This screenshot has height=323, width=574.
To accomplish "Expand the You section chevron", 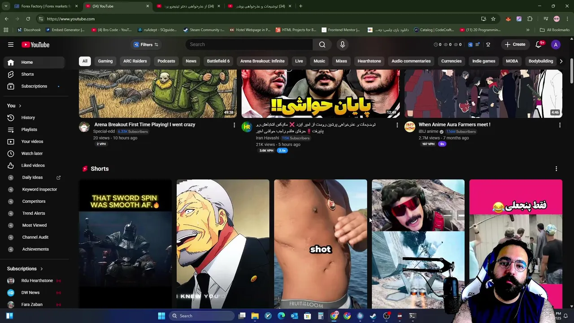I will coord(20,106).
